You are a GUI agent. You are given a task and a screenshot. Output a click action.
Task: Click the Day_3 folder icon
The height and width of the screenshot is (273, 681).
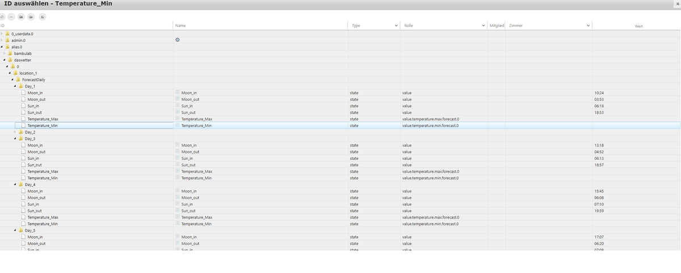[21, 138]
